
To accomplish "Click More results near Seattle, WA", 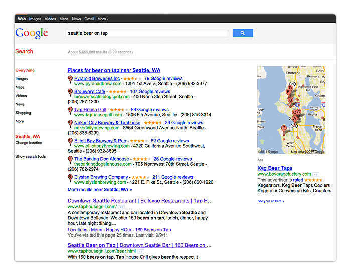I will [x=100, y=190].
